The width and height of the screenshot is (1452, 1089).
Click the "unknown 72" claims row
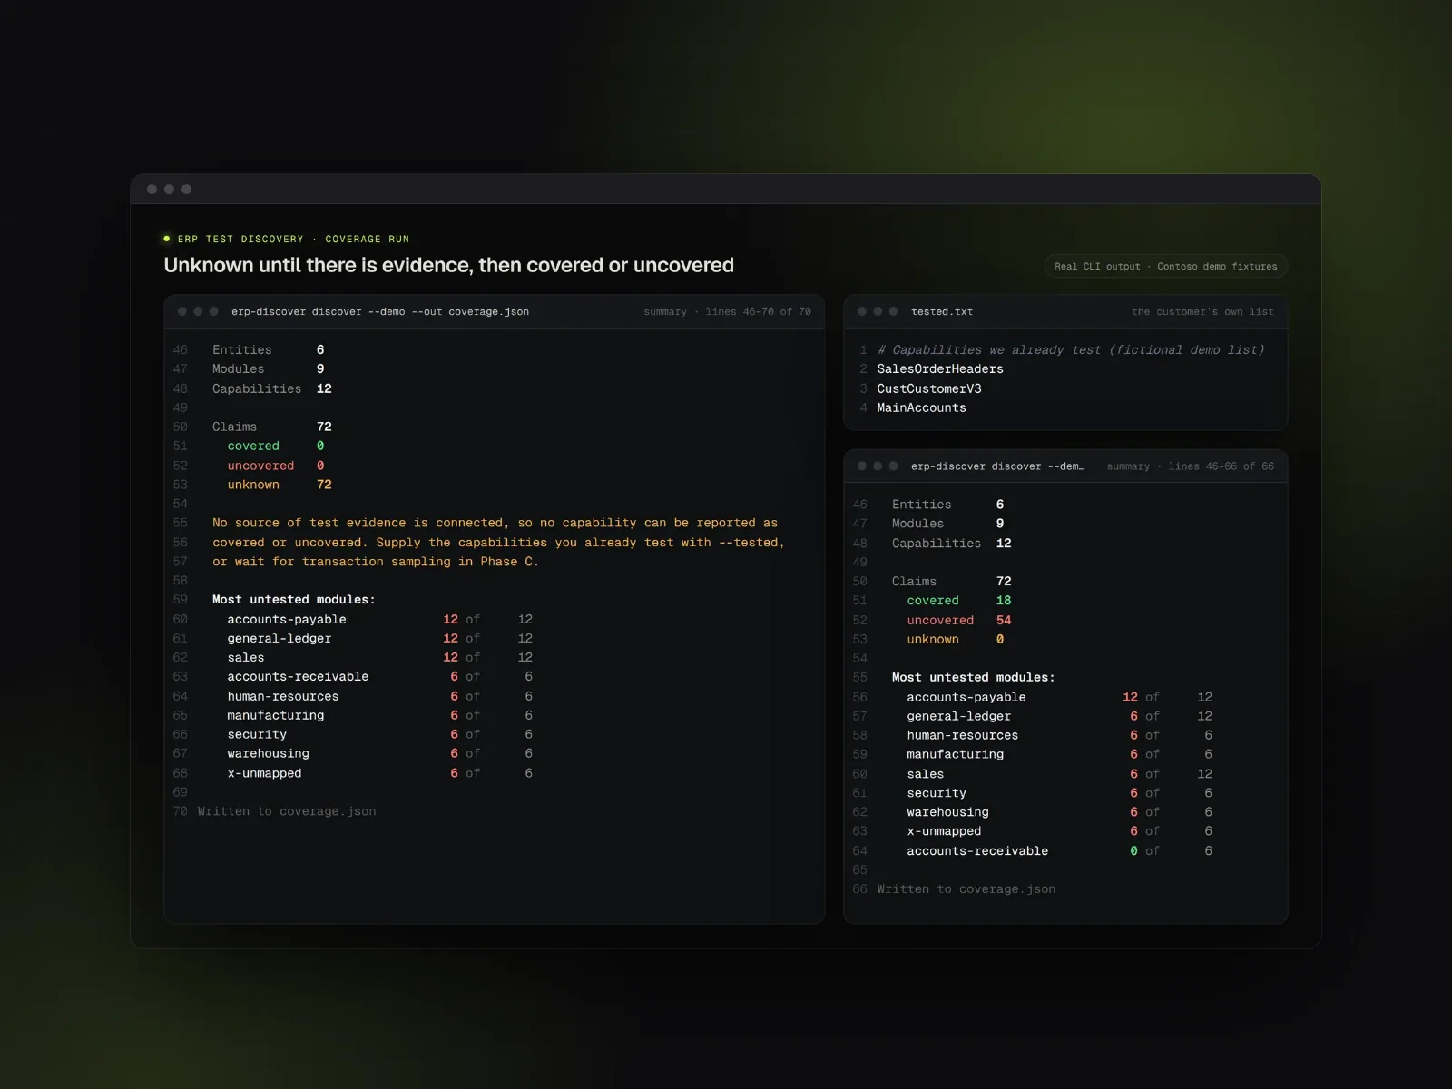point(280,485)
